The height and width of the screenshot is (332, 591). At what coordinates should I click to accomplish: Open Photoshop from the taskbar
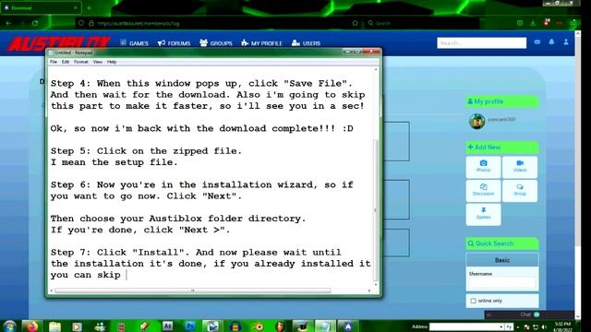[190, 326]
